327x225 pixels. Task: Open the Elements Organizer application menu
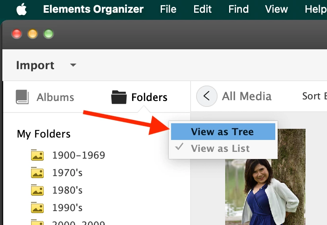click(93, 9)
